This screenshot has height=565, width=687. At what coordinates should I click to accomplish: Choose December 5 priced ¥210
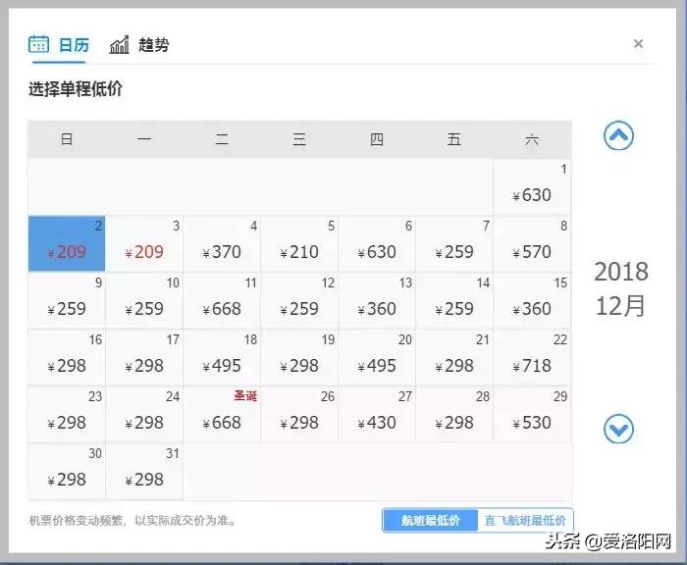coord(299,243)
